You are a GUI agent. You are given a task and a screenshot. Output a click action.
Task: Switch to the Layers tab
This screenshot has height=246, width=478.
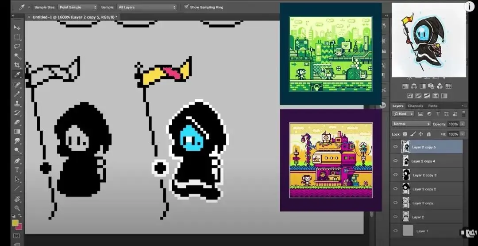pos(398,106)
